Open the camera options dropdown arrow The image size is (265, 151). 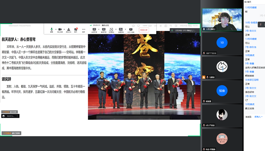click(x=64, y=29)
